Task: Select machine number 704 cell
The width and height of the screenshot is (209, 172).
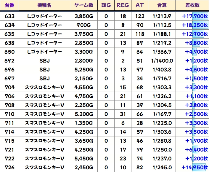Action: tap(9, 87)
